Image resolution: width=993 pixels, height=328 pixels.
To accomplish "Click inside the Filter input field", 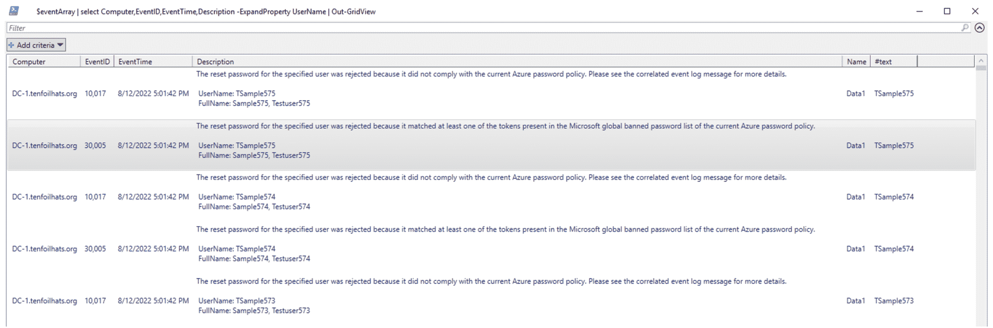I will 242,28.
